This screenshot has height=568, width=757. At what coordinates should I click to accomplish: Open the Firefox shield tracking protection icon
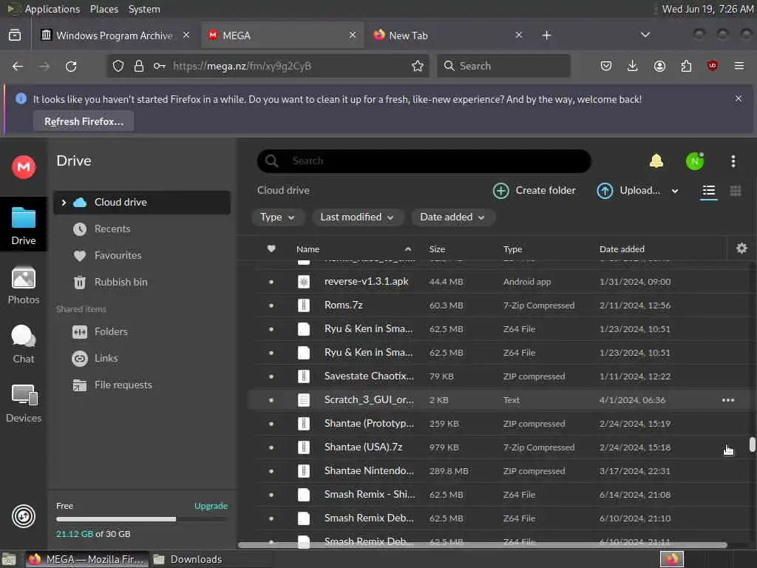coord(118,66)
